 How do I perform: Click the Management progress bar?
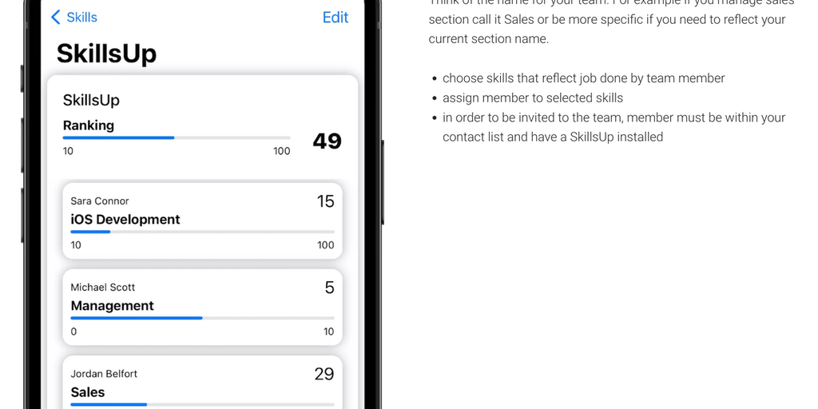click(202, 318)
